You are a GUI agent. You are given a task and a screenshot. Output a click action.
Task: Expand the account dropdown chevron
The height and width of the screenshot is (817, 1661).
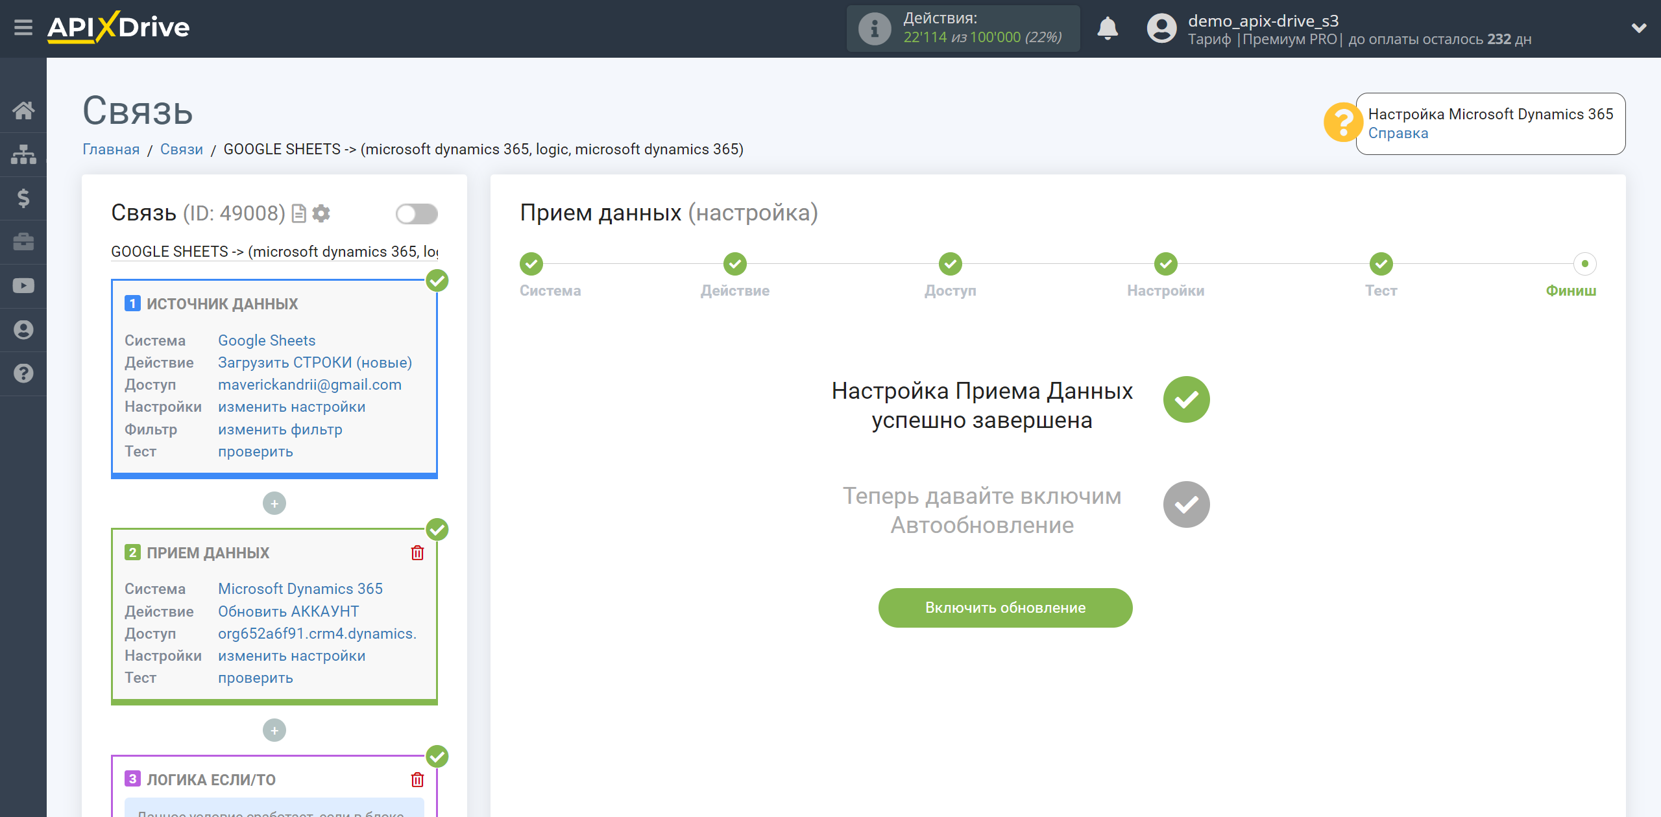1639,28
